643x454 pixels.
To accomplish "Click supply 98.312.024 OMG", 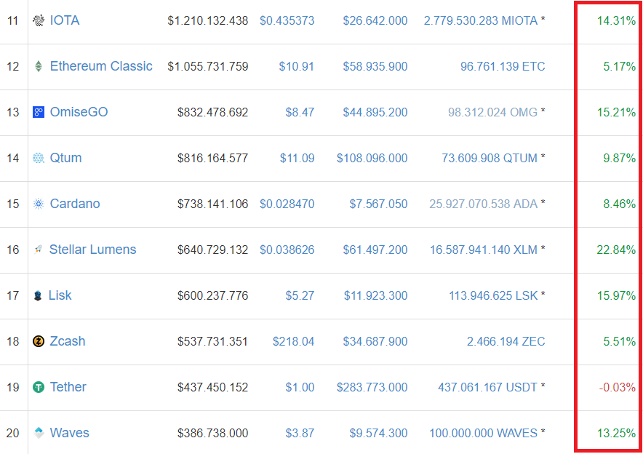I will [x=492, y=112].
